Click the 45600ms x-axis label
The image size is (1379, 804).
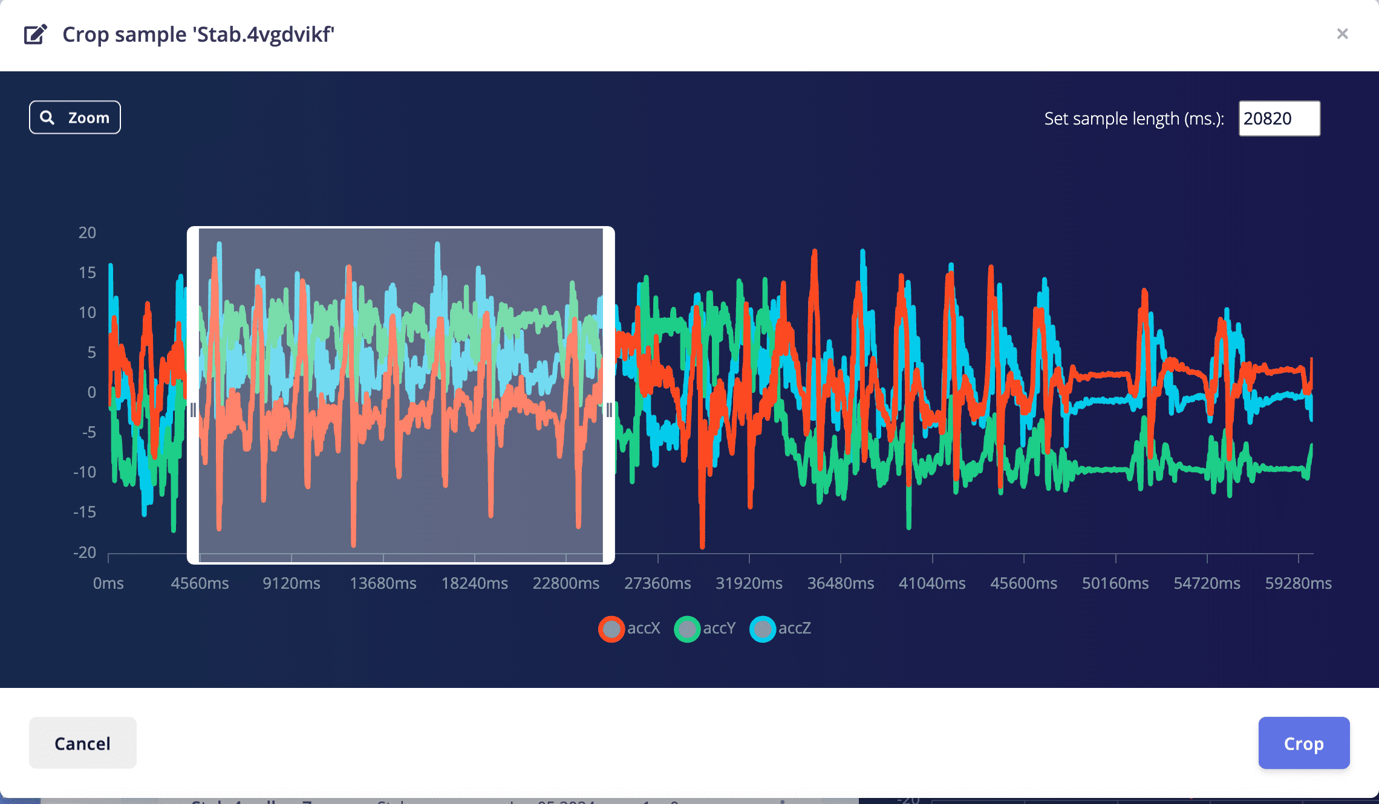coord(1023,583)
